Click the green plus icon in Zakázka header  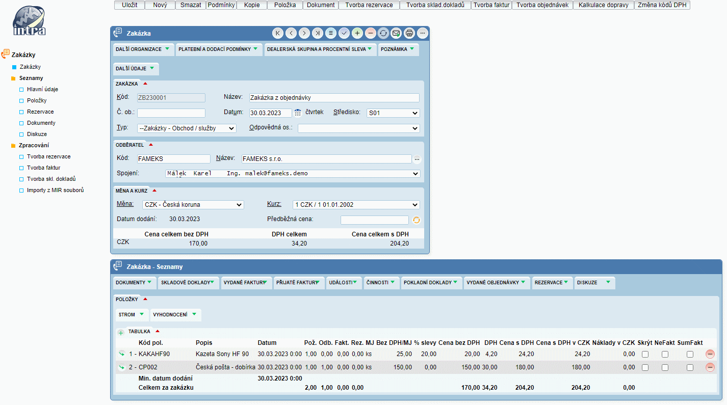tap(357, 33)
